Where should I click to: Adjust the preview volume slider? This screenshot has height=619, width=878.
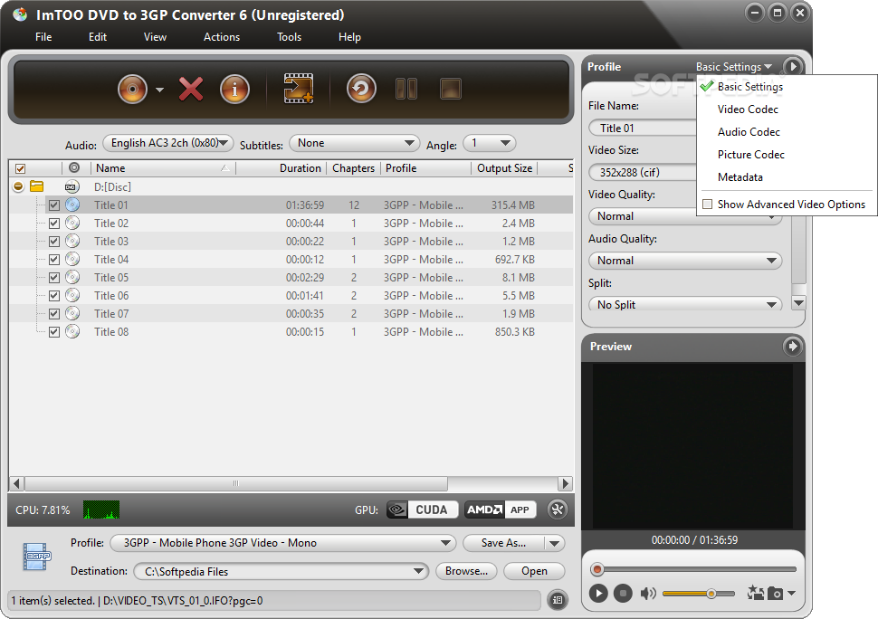699,594
